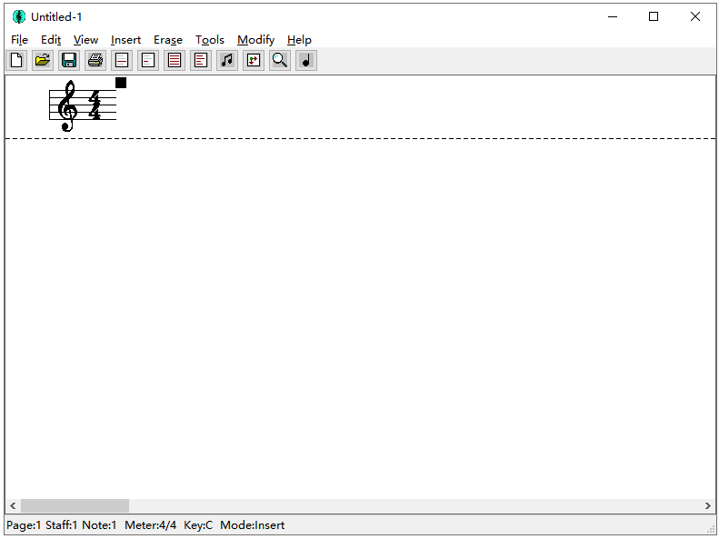Create a new score with New icon
Screen dimensions: 719x539
coord(16,61)
